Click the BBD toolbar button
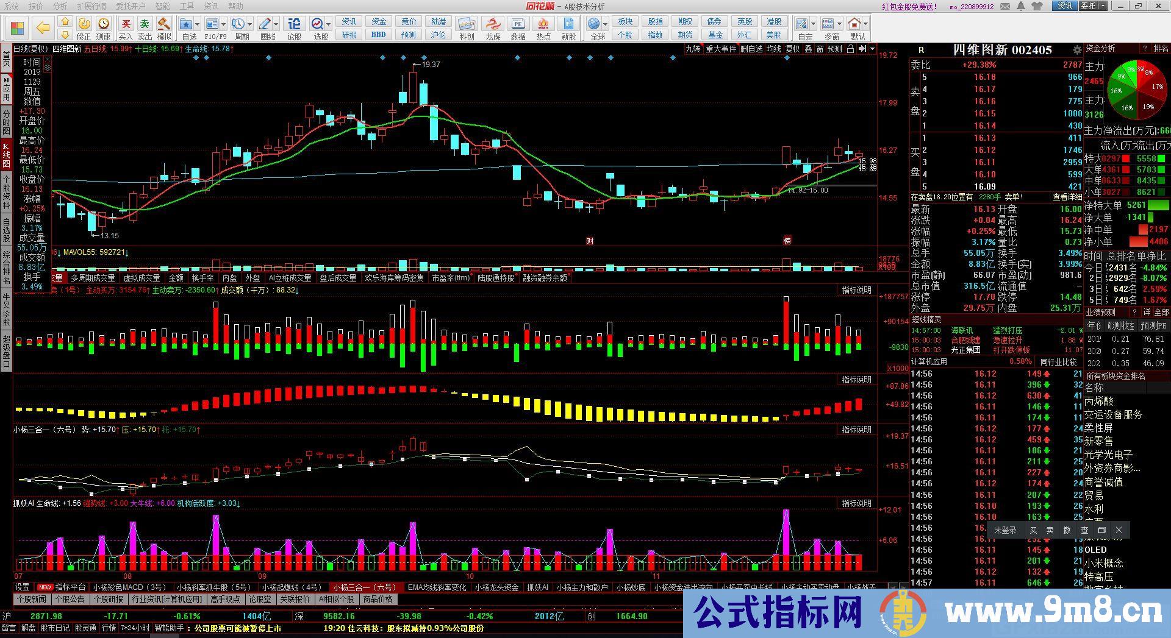 379,35
